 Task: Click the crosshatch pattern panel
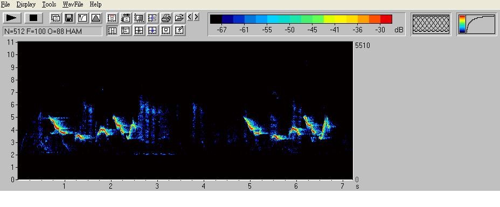(x=431, y=25)
